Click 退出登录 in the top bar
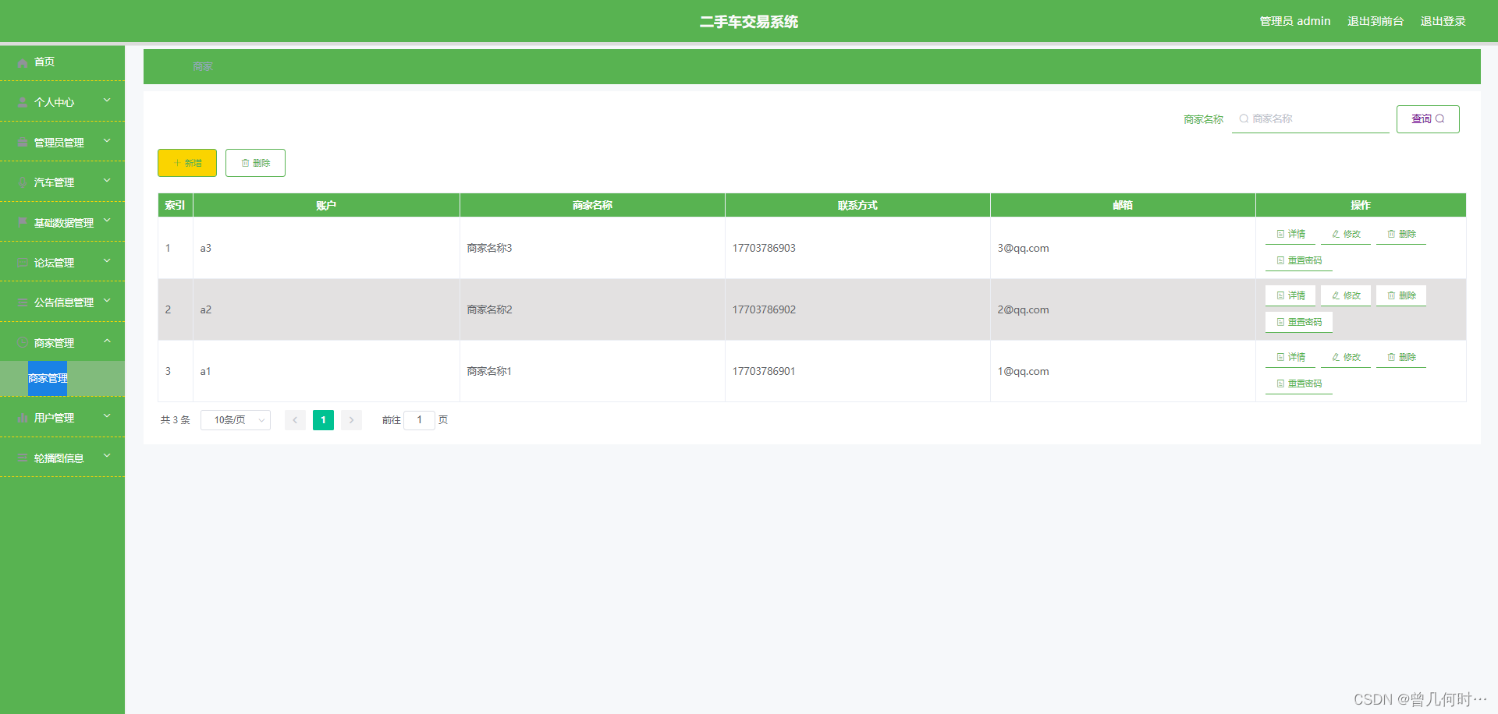Screen dimensions: 1498x714 point(1443,21)
